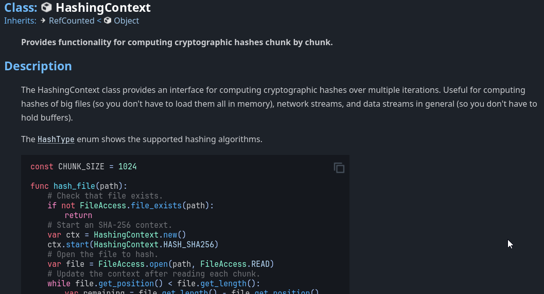
Task: Click the cube icon beside the HashingContext title
Action: tap(46, 8)
